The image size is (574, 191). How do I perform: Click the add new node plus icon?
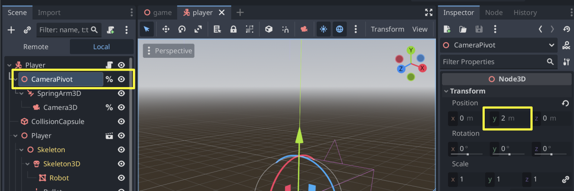tap(12, 30)
